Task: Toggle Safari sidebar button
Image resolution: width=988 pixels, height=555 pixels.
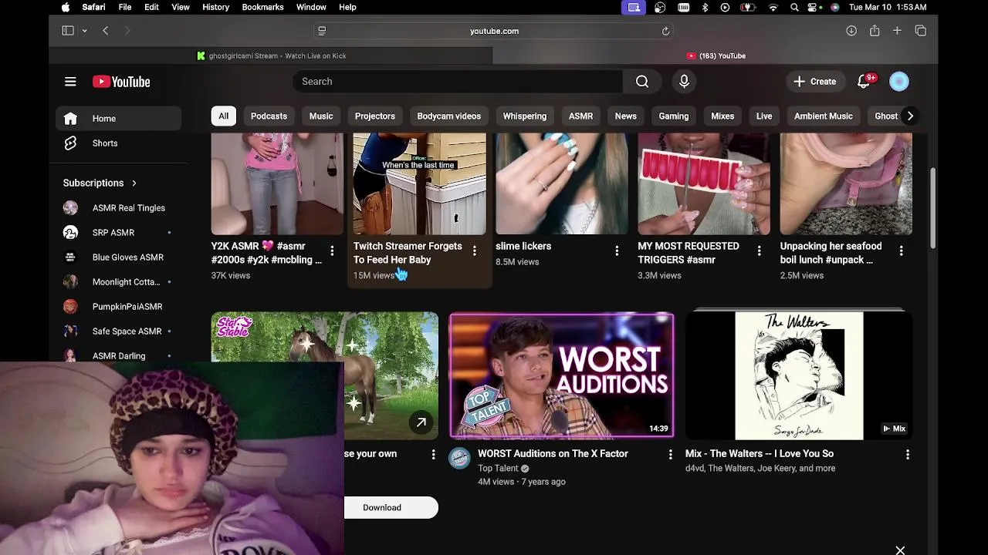Action: click(x=68, y=31)
